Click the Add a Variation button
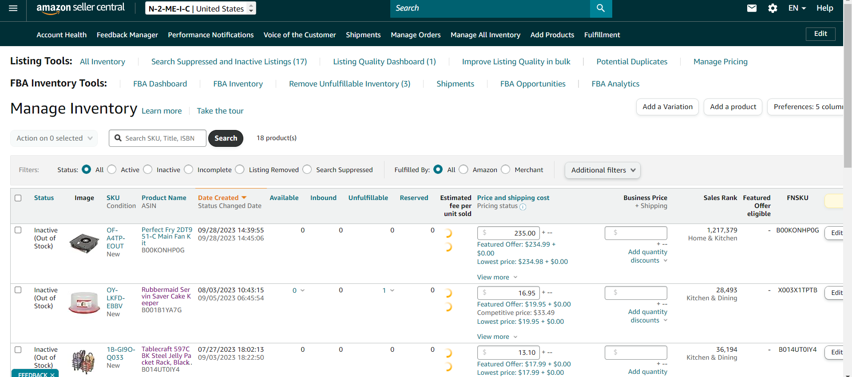The image size is (852, 377). tap(667, 107)
